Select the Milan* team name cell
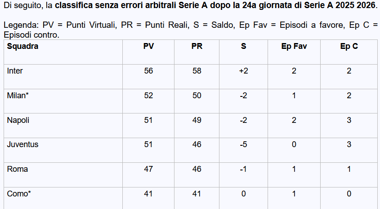Screen dimensions: 380x209 point(18,96)
